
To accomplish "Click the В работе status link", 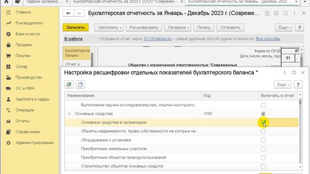I will pos(73,39).
